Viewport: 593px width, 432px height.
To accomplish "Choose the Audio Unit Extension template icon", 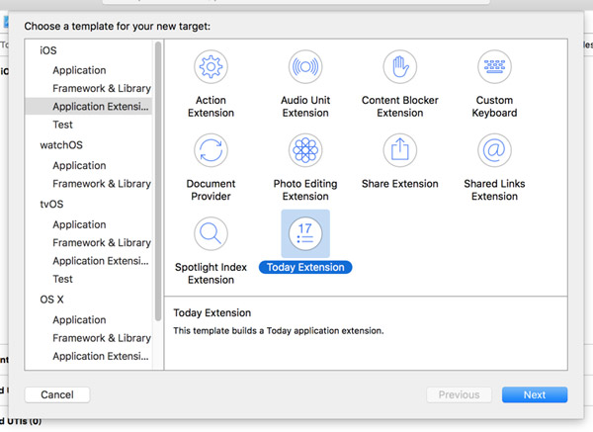I will point(305,68).
